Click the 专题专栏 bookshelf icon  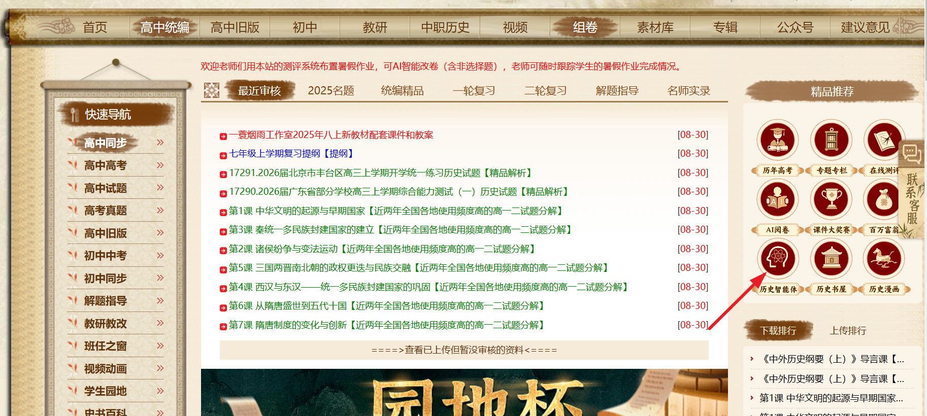click(x=831, y=140)
